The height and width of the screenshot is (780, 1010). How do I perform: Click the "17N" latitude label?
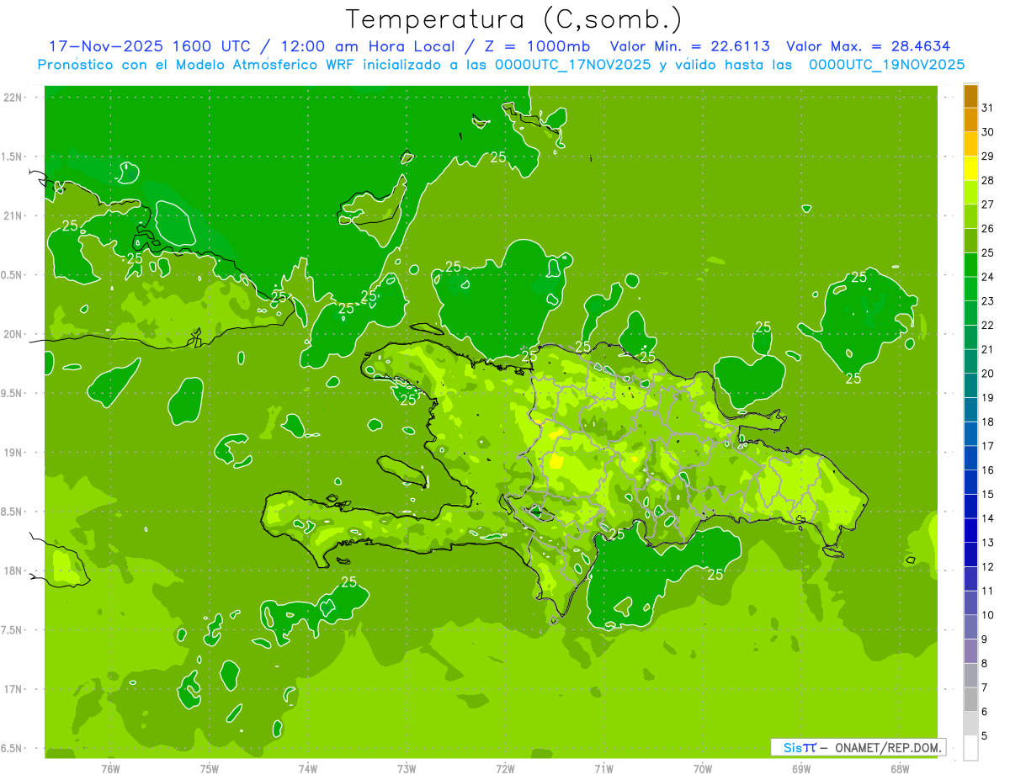point(13,690)
